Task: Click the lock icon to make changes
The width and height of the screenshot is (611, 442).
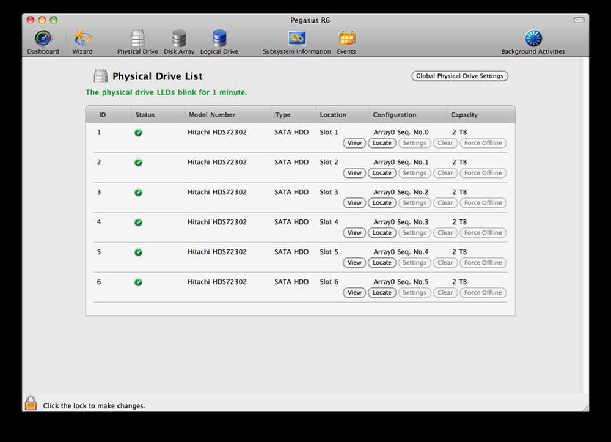Action: 31,403
